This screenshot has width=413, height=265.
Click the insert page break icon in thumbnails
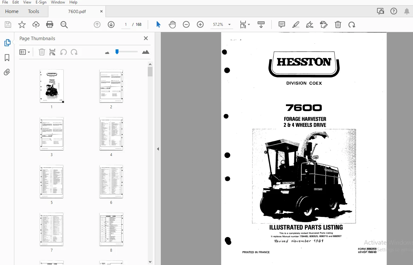click(53, 52)
